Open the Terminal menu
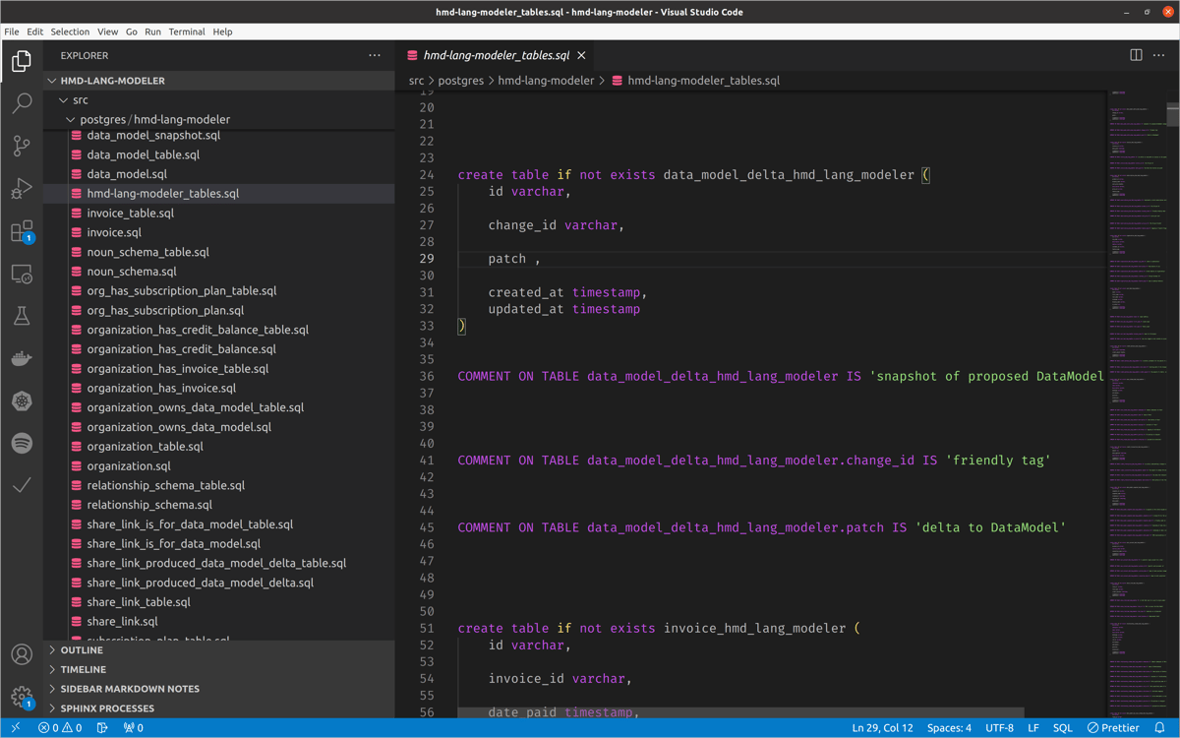 coord(187,31)
